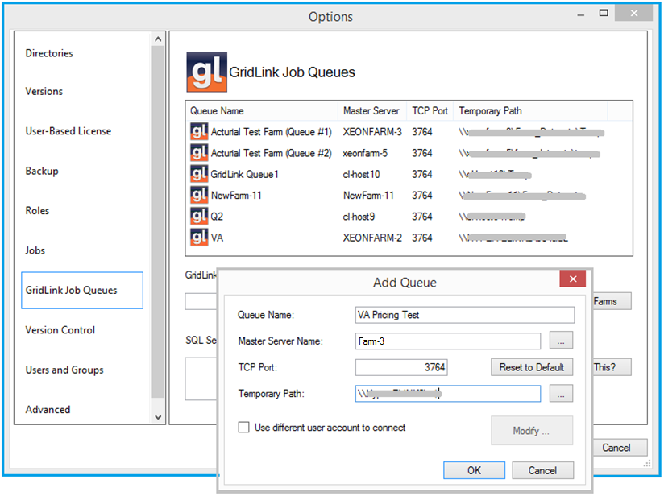Click the gl icon for Q2 queue
The image size is (664, 496).
click(199, 216)
